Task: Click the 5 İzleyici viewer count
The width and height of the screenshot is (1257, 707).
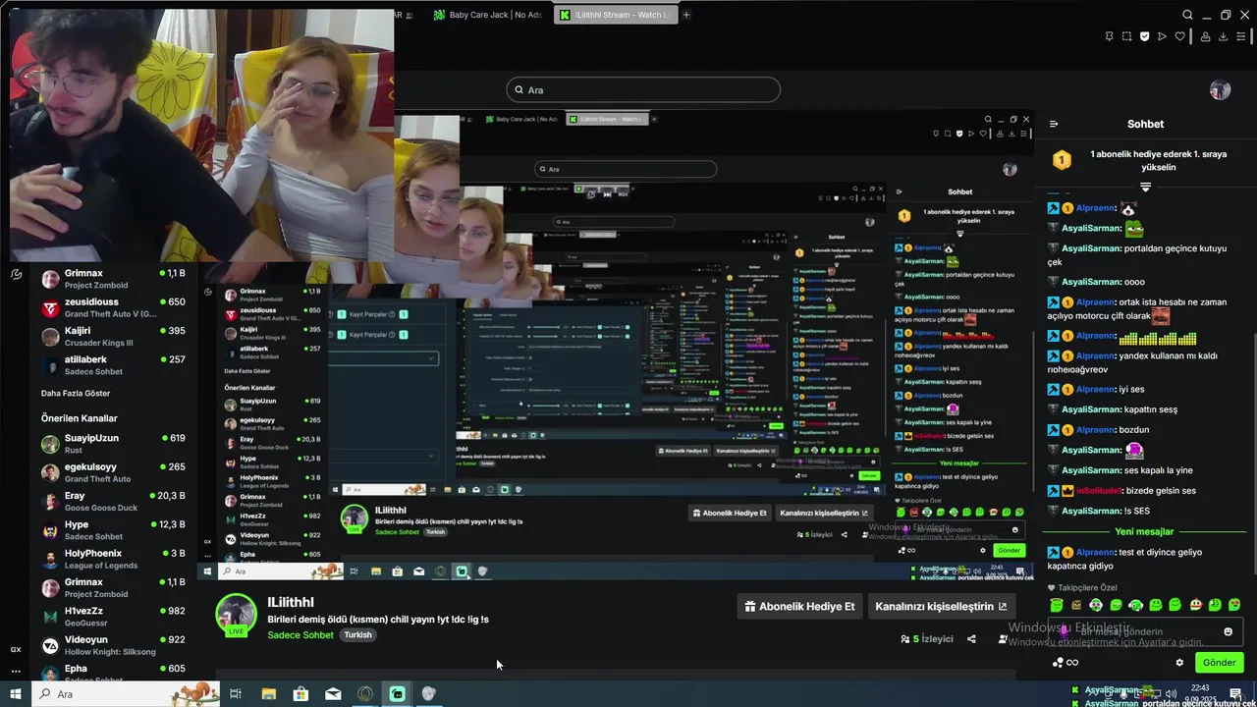Action: tap(927, 639)
